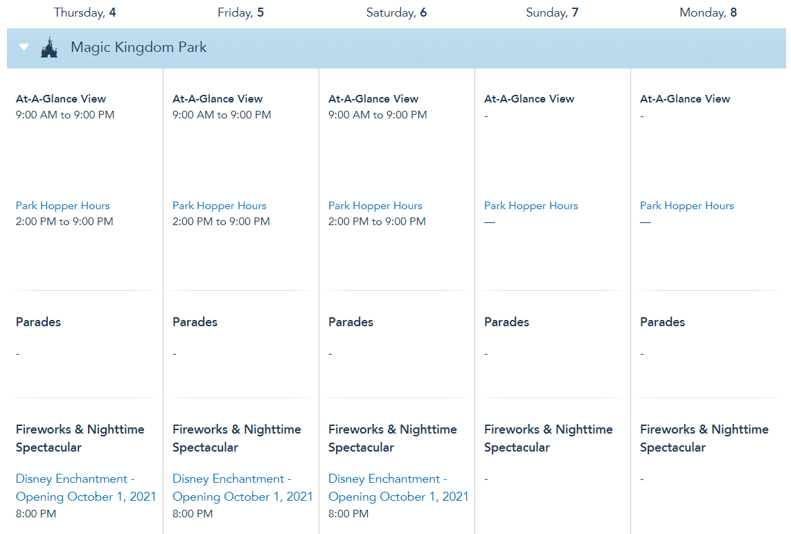The image size is (791, 534).
Task: Select the Saturday, 6 column header
Action: coord(396,12)
